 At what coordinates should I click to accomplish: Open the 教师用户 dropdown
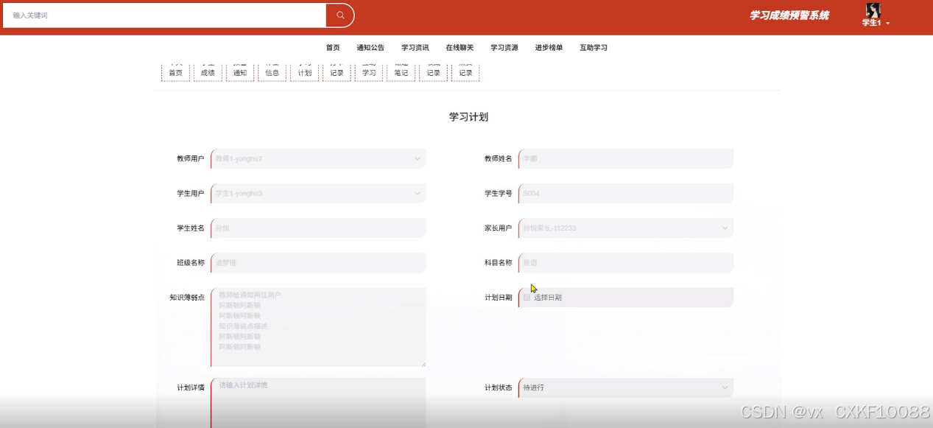318,158
